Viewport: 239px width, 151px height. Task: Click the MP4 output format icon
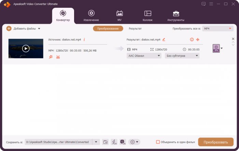click(216, 48)
